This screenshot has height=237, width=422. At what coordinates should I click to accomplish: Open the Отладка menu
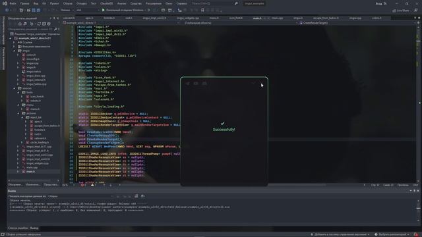(81, 3)
